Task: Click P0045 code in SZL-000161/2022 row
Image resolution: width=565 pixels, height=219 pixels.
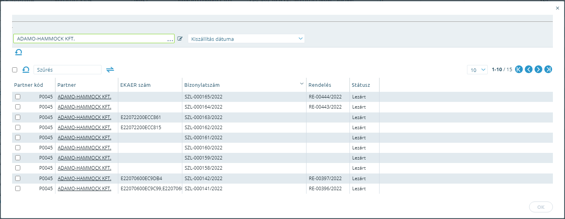Action: click(x=46, y=137)
